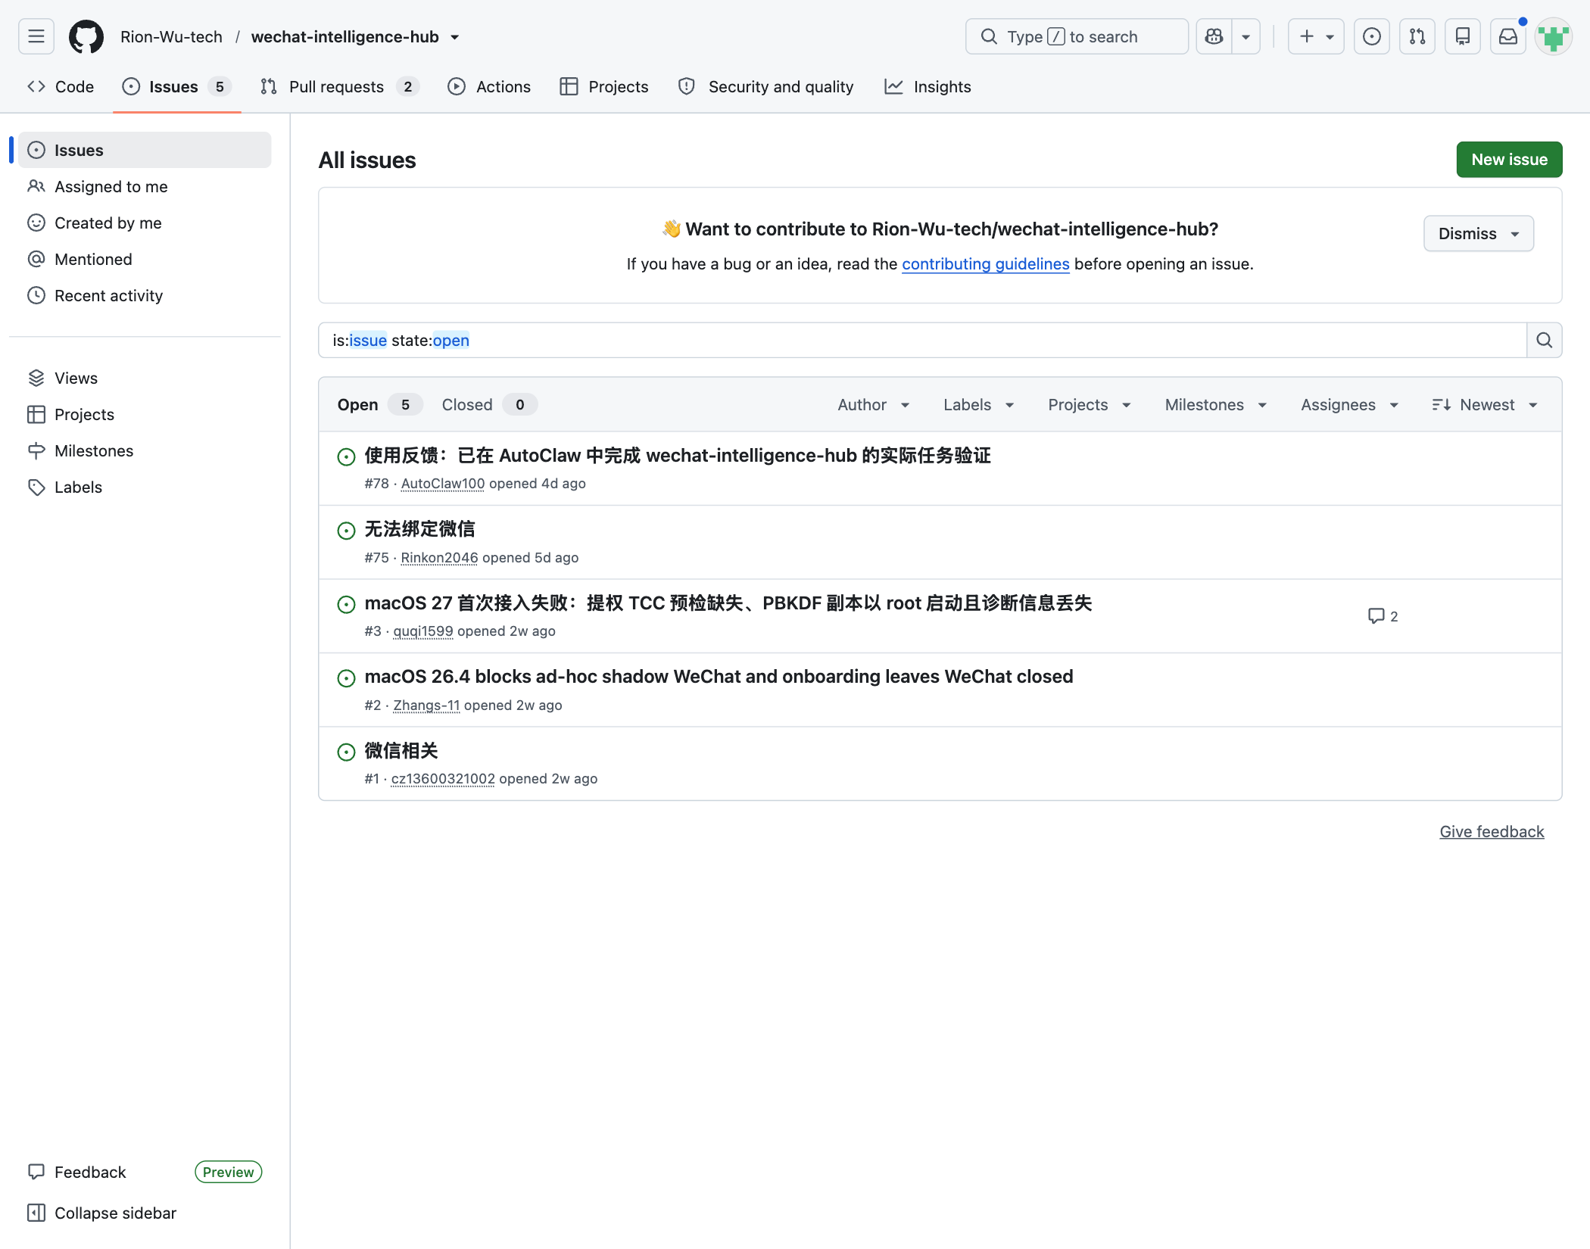Open the Rion-Wu-tech owner link

click(x=171, y=37)
